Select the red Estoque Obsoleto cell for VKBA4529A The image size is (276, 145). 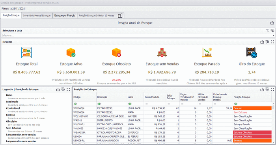(252, 132)
